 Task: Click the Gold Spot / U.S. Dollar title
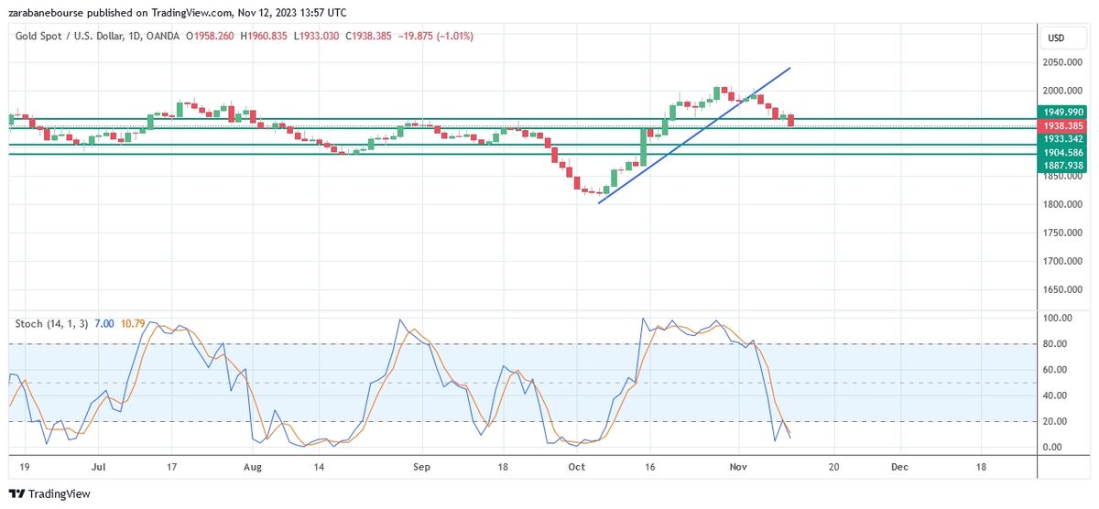pyautogui.click(x=76, y=37)
